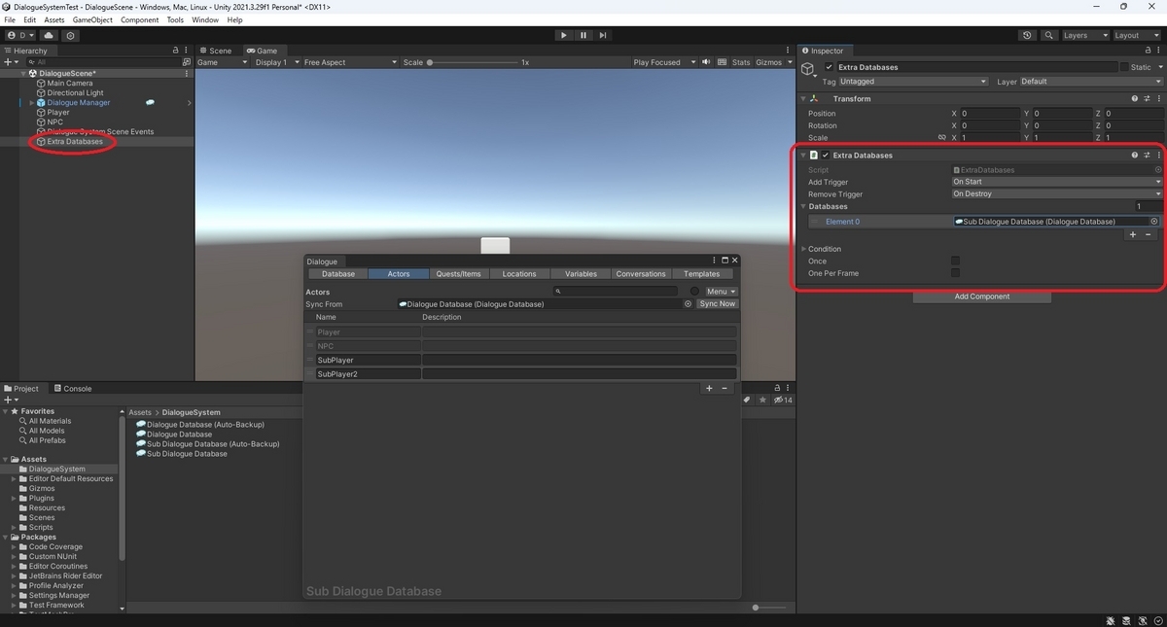
Task: Adjust the Project icon size slider
Action: (767, 607)
